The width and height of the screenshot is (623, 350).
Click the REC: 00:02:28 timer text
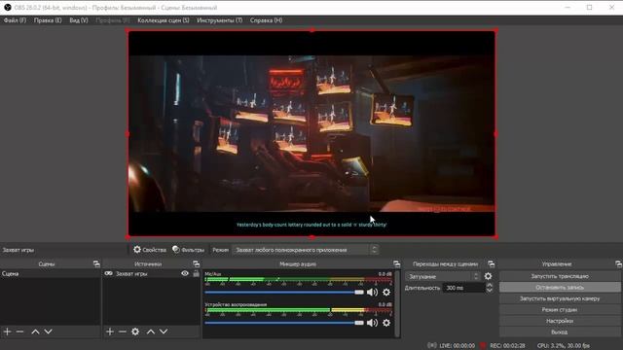tap(507, 345)
